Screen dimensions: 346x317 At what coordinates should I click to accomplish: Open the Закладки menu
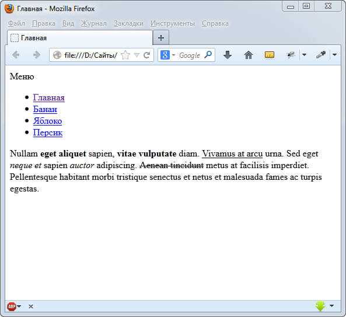128,23
